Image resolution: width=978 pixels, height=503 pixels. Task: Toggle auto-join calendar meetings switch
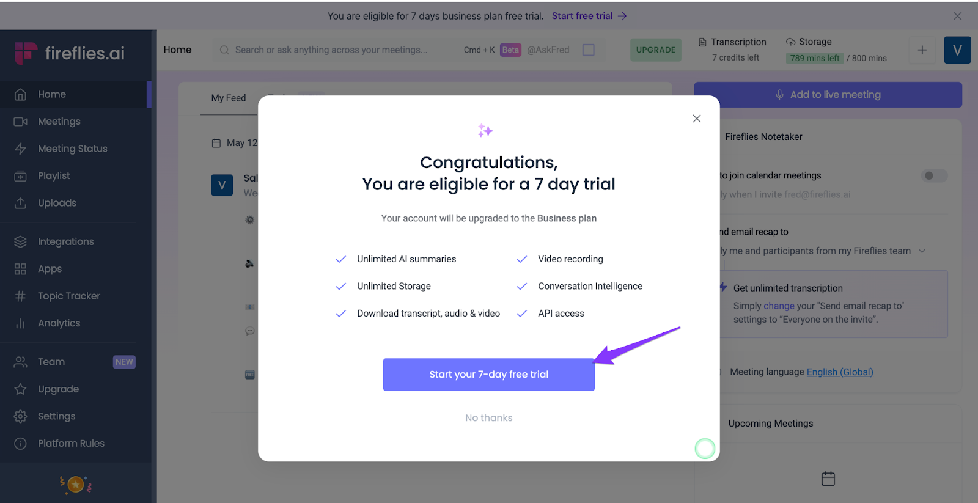coord(934,176)
